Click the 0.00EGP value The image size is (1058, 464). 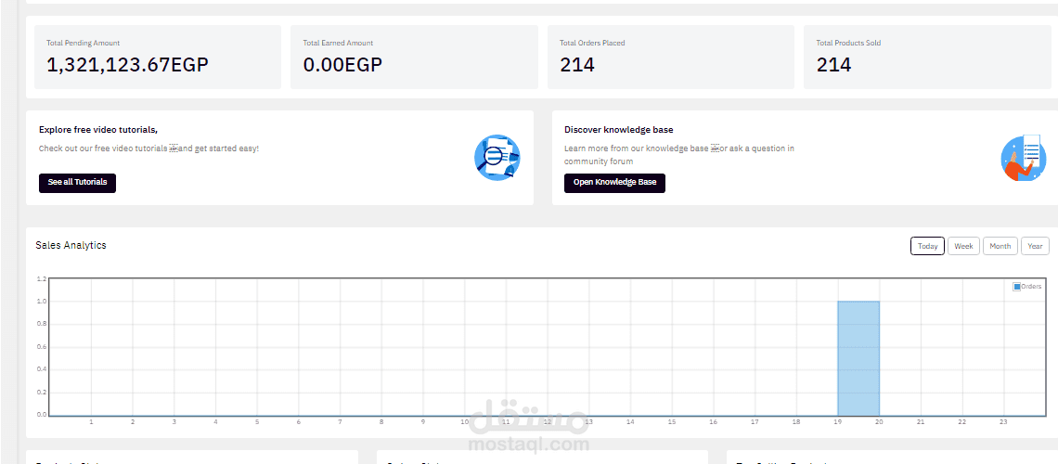(342, 65)
